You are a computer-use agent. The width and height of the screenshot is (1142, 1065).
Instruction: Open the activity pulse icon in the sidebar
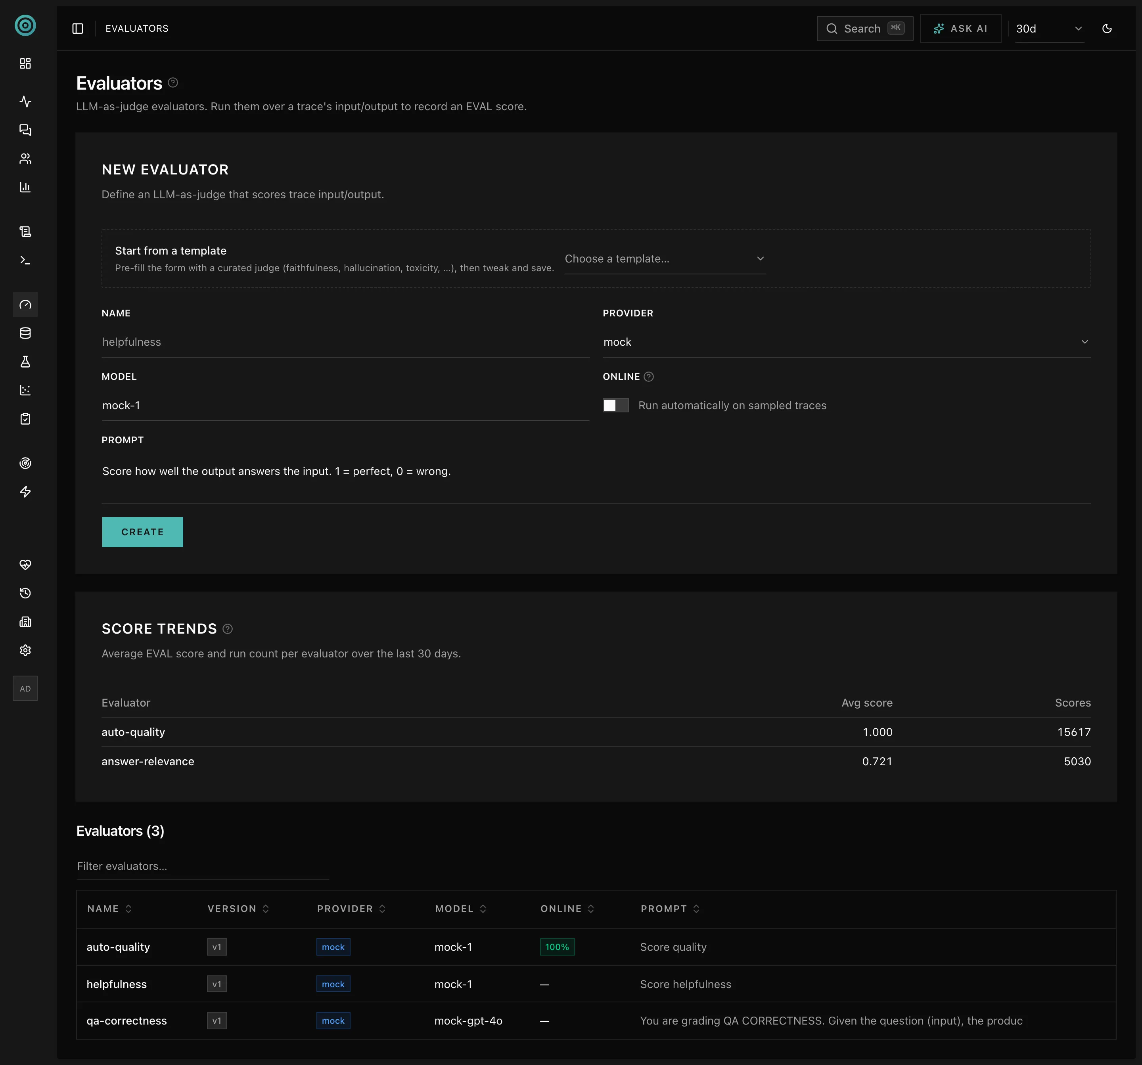[25, 102]
